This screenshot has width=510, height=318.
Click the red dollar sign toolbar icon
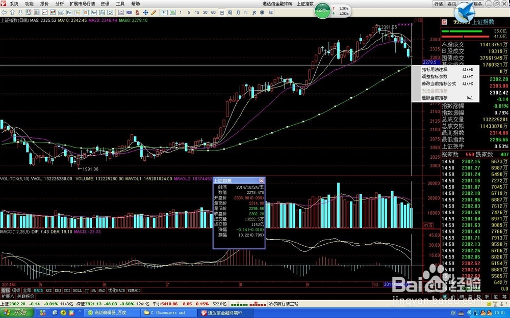(x=137, y=12)
